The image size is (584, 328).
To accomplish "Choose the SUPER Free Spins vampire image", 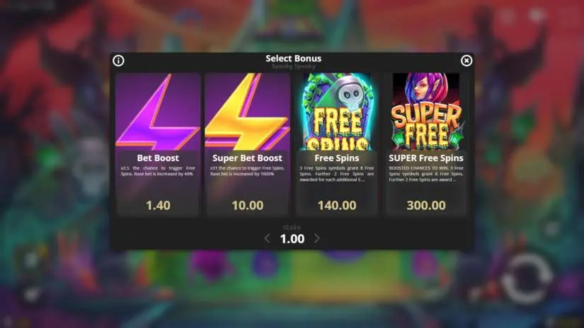I will (426, 112).
